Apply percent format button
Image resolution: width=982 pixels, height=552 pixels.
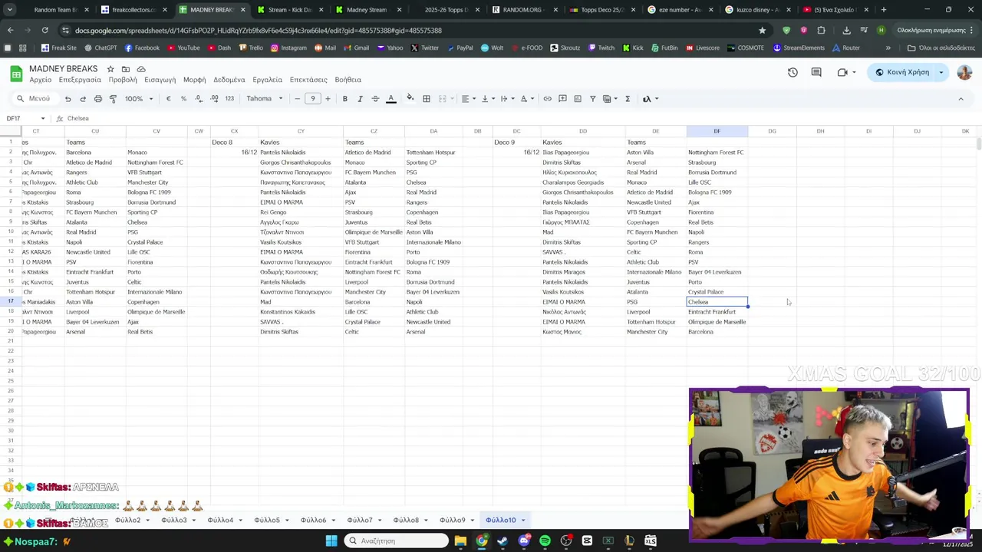[x=183, y=99]
